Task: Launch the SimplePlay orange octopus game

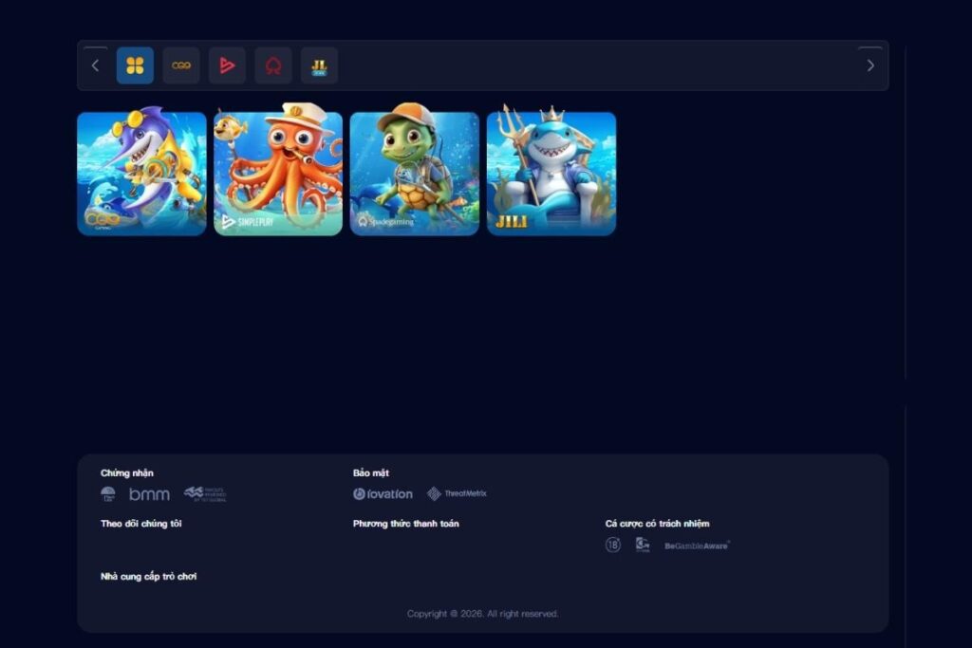Action: coord(278,174)
